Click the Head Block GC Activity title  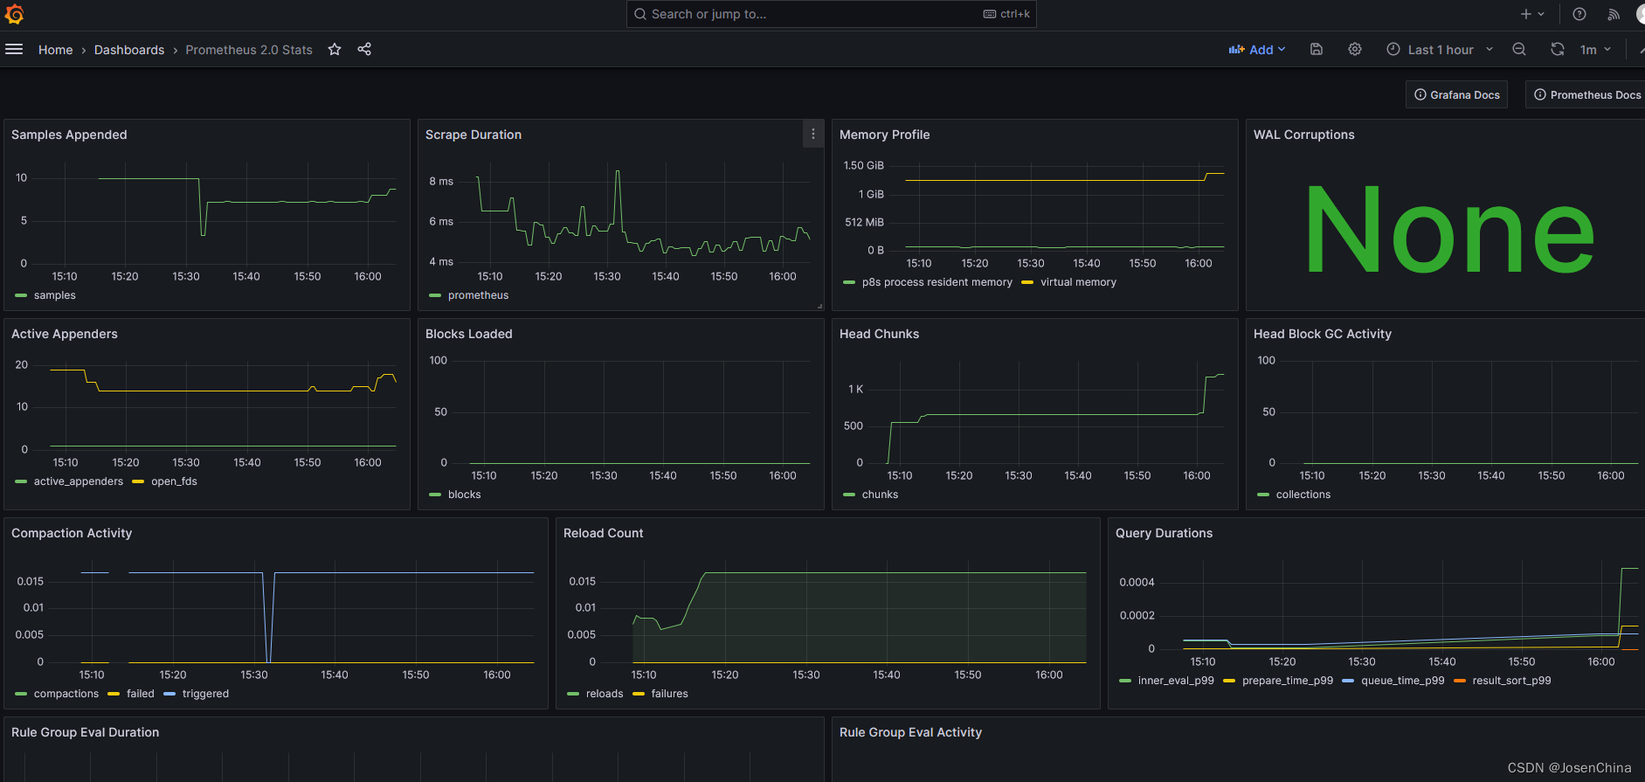(1323, 334)
